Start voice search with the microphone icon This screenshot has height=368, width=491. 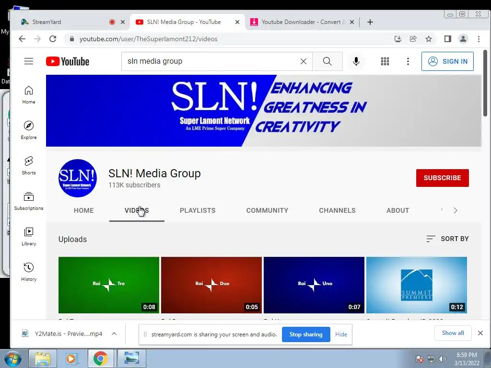pyautogui.click(x=356, y=61)
